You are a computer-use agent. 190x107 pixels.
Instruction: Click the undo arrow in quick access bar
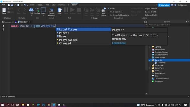pyautogui.click(x=25, y=5)
